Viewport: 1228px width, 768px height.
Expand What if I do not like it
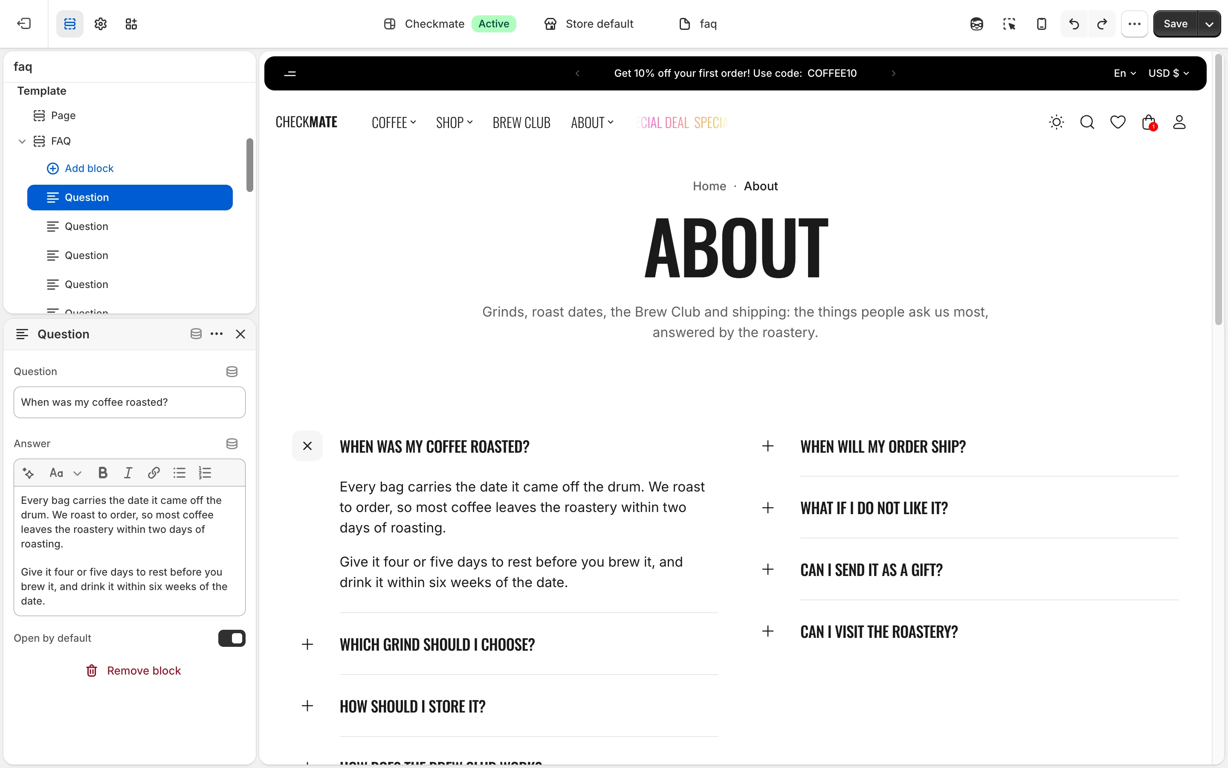768,508
